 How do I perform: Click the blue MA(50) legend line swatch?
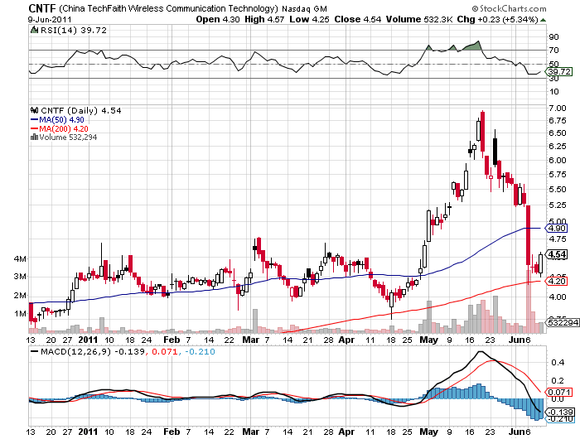tap(35, 120)
